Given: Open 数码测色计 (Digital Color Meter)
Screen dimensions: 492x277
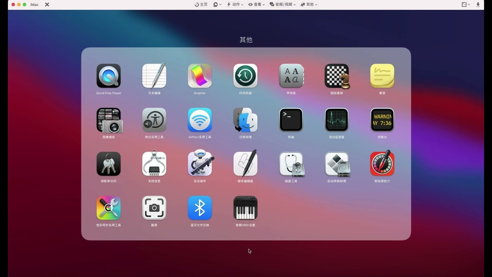Looking at the screenshot, I should [x=382, y=164].
